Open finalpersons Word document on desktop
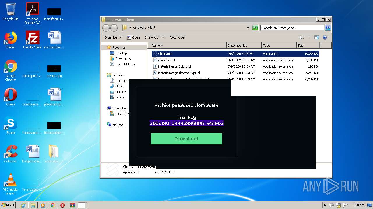The height and width of the screenshot is (209, 373). click(32, 154)
